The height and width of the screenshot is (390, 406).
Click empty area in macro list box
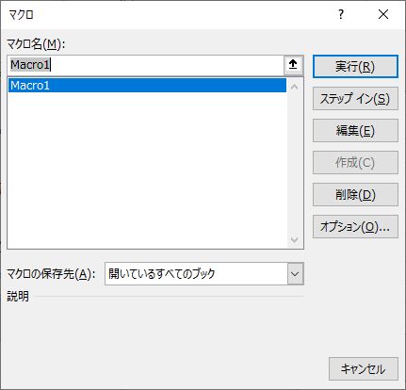pyautogui.click(x=147, y=170)
